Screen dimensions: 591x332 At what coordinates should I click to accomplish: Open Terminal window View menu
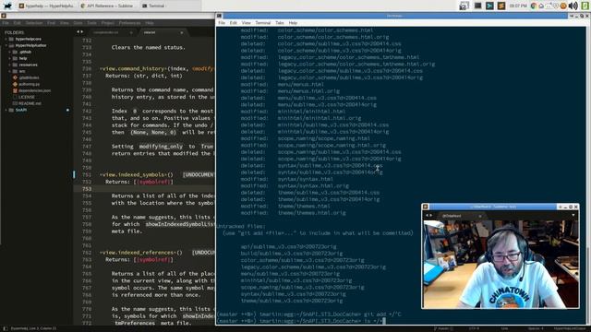click(x=247, y=23)
